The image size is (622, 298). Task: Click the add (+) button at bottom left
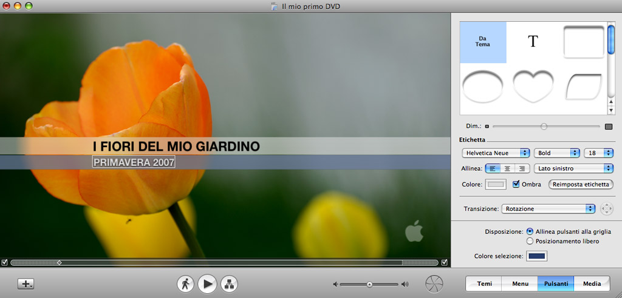[x=26, y=283]
